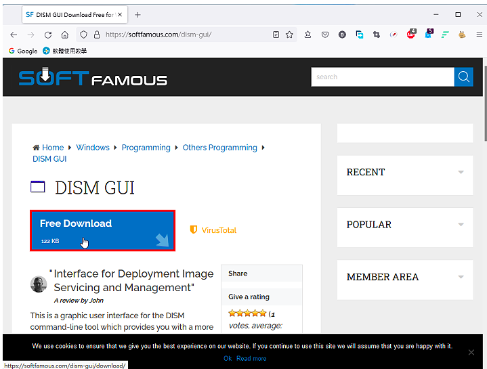Click the blue search magnifier button
The image size is (487, 369).
pos(463,77)
